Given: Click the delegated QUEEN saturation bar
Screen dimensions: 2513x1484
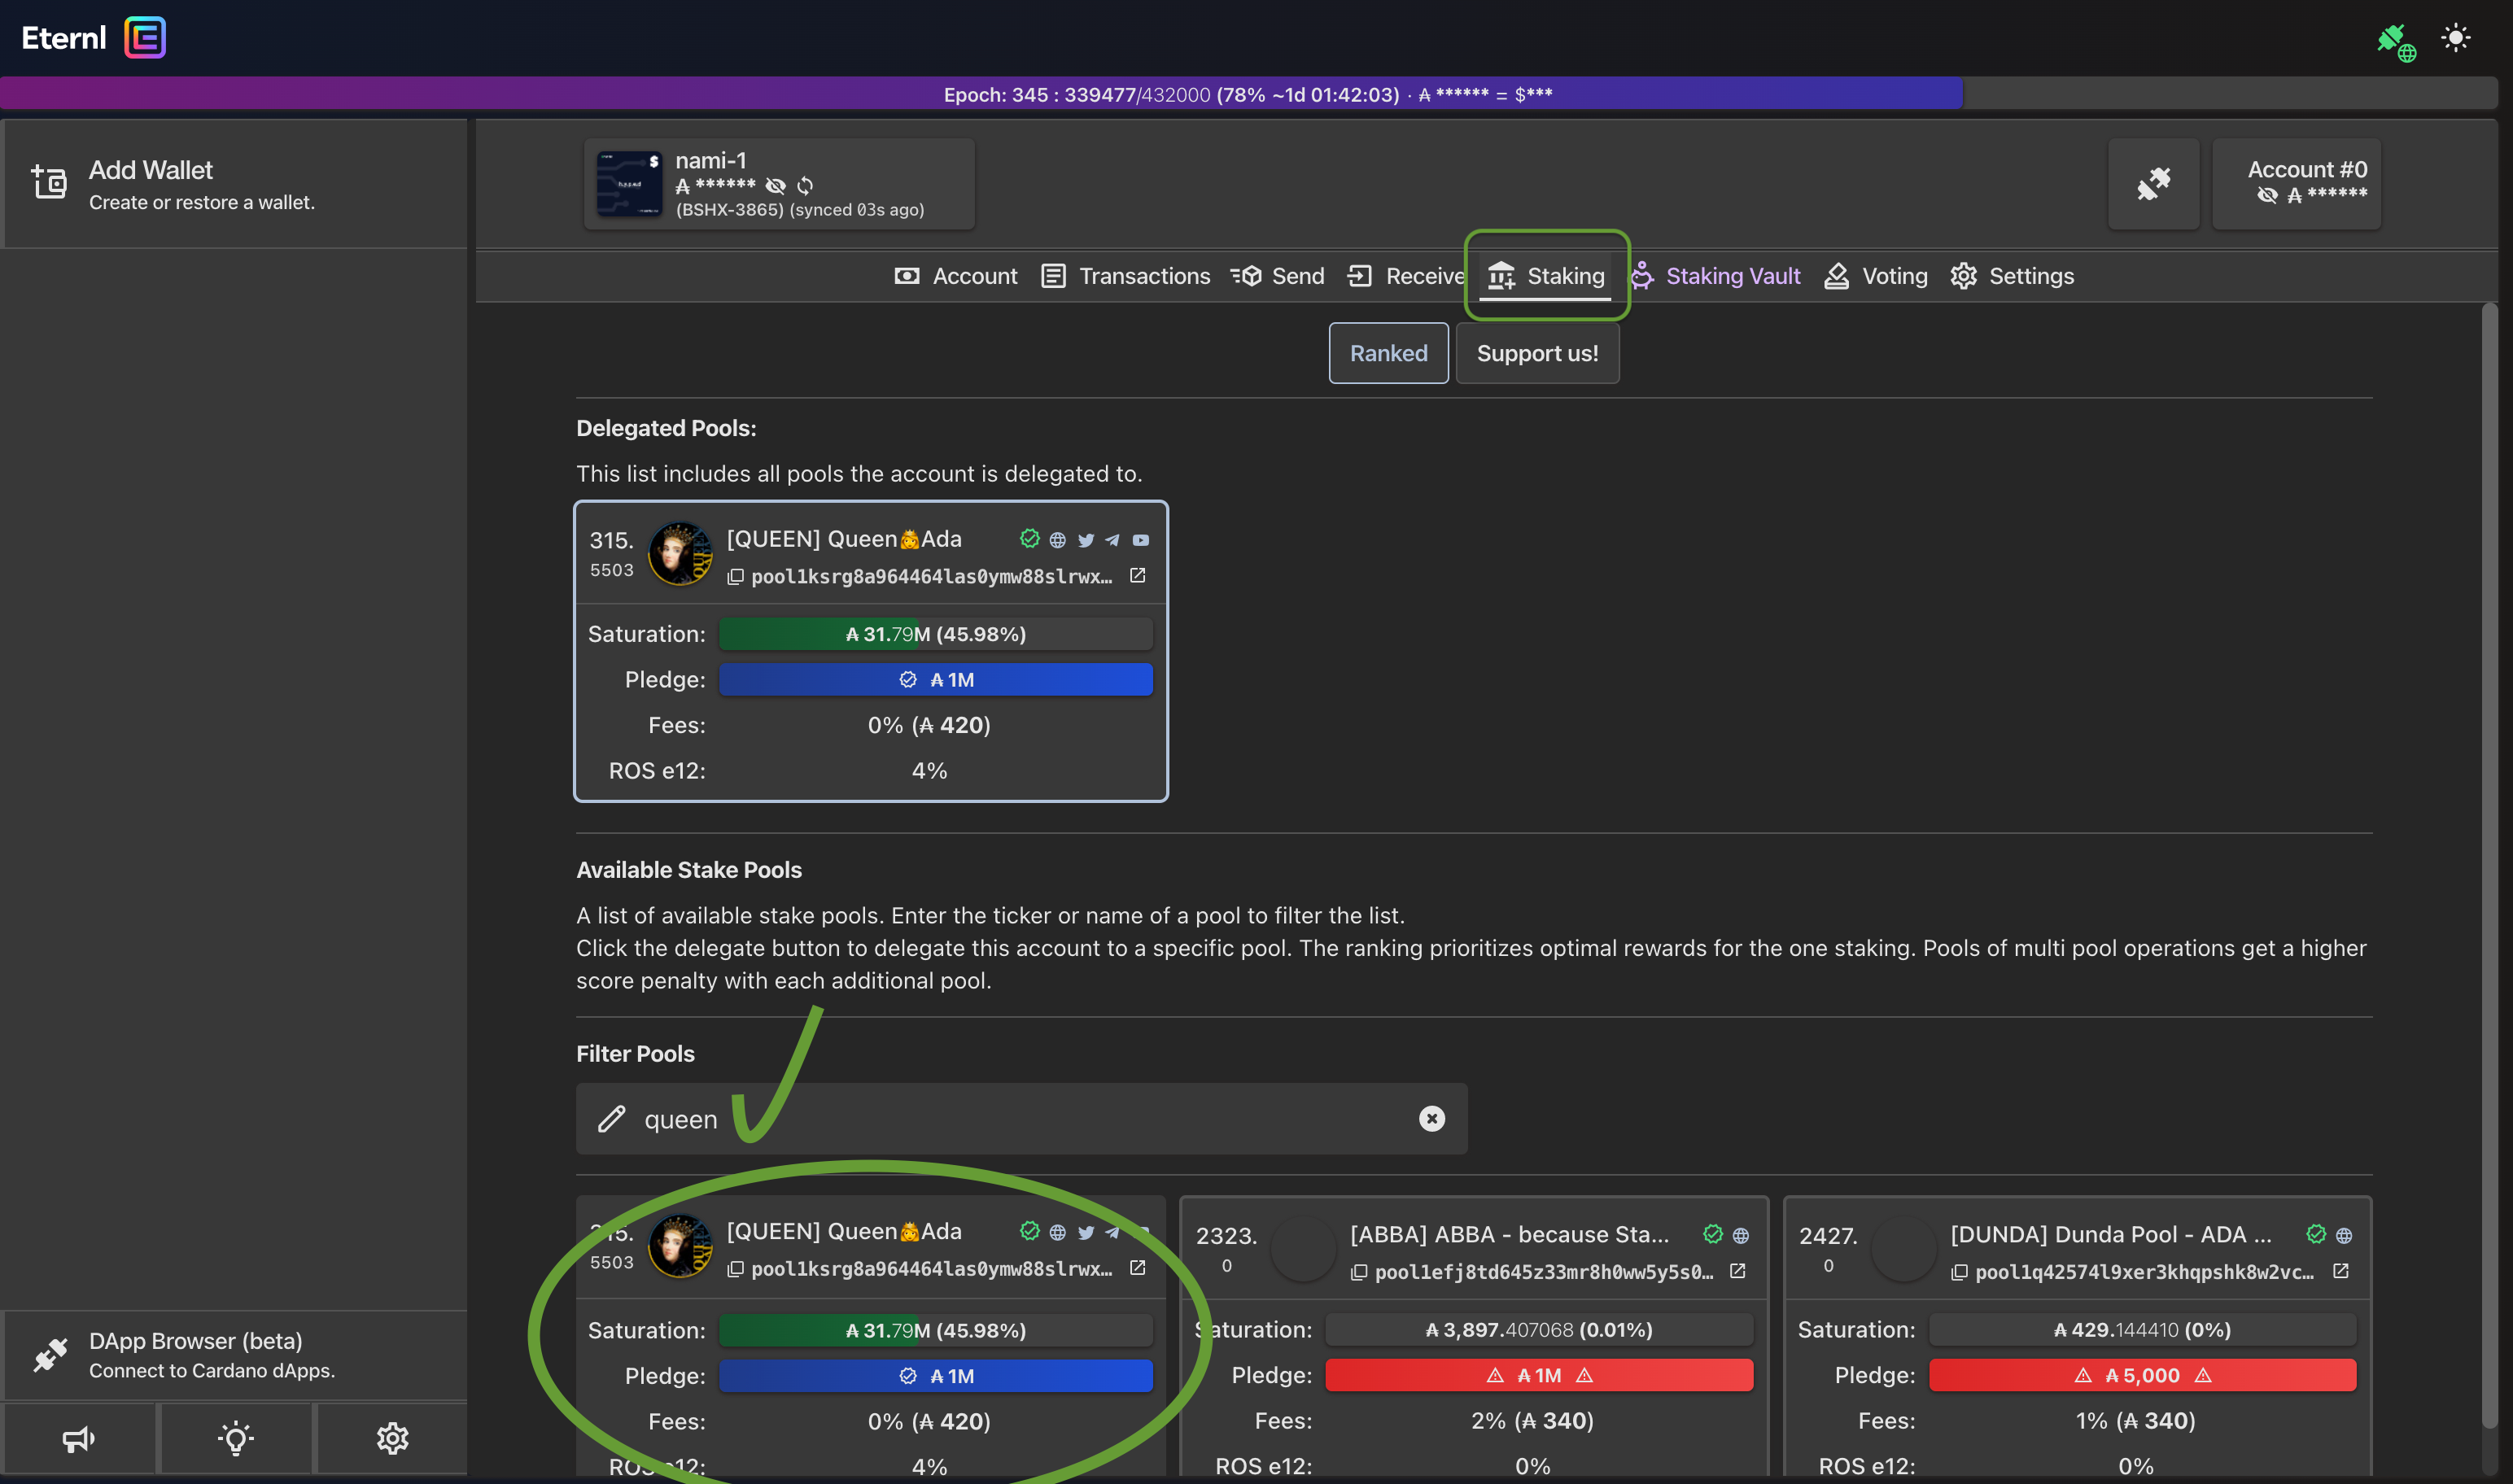Looking at the screenshot, I should tap(935, 634).
